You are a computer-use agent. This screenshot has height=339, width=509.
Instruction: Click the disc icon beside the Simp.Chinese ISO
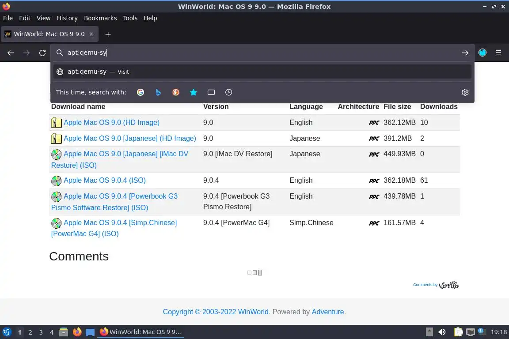pos(56,223)
